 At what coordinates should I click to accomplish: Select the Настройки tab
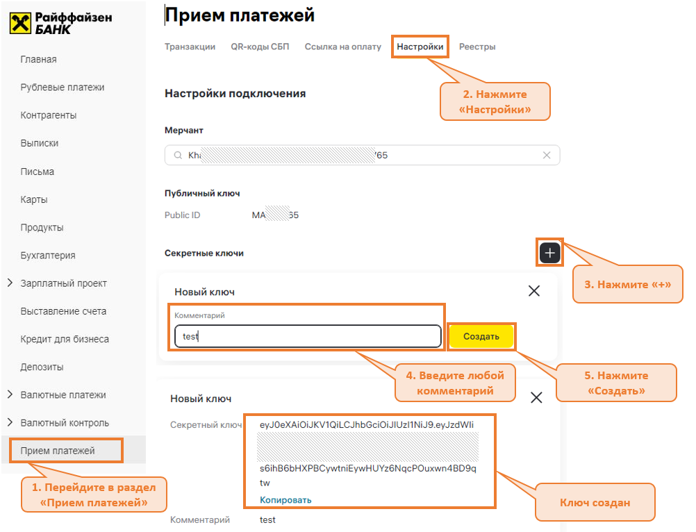coord(420,47)
